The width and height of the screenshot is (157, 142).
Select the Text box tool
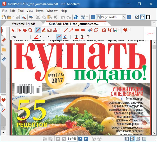point(49,30)
